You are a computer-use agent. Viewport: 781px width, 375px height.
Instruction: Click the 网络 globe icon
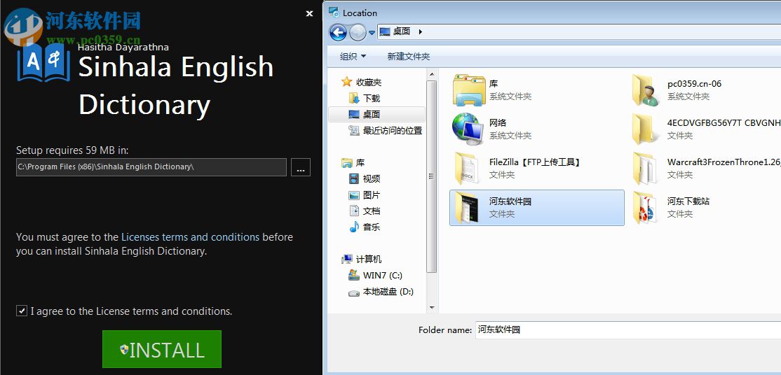(468, 129)
